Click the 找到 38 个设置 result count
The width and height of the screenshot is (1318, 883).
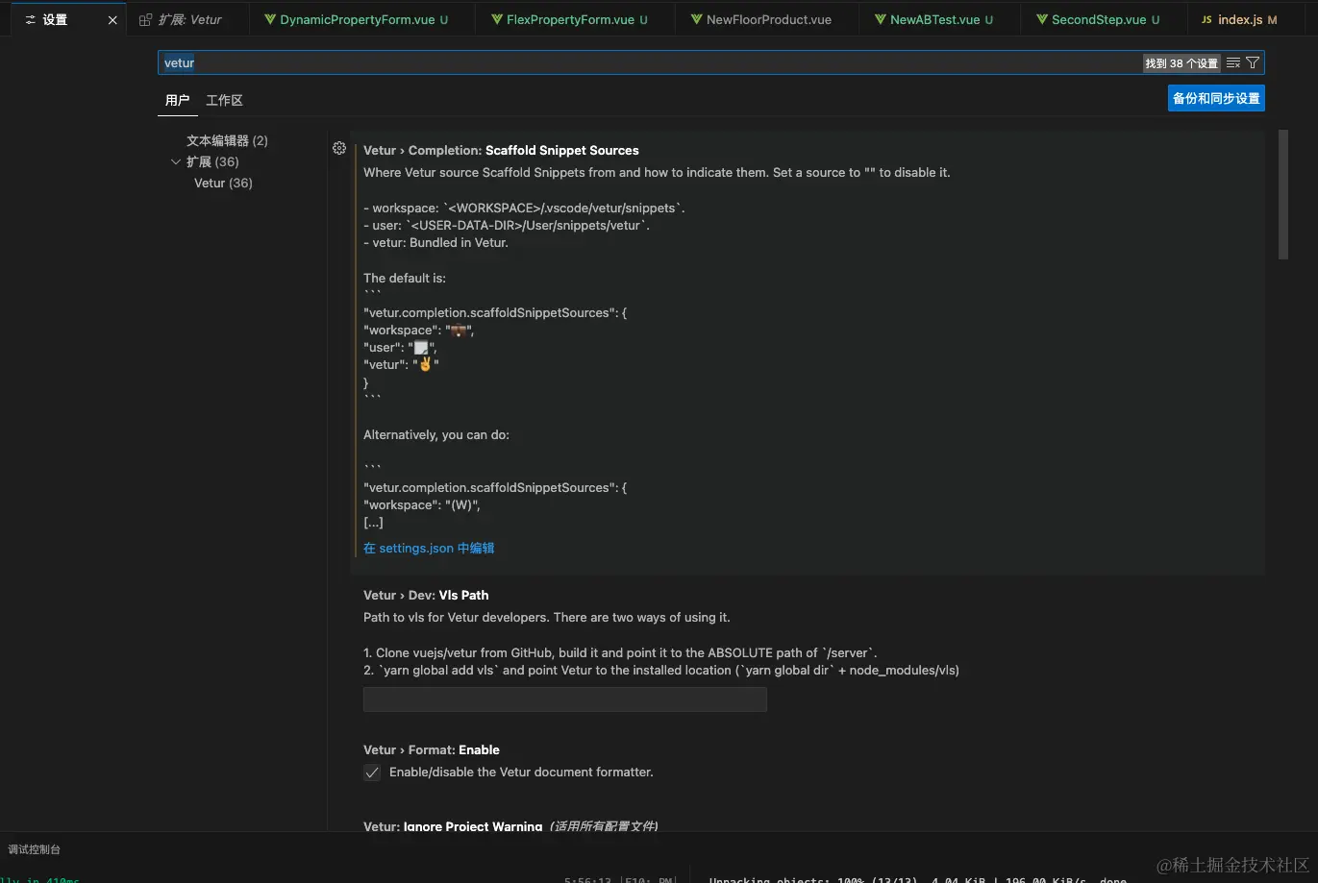pyautogui.click(x=1181, y=62)
